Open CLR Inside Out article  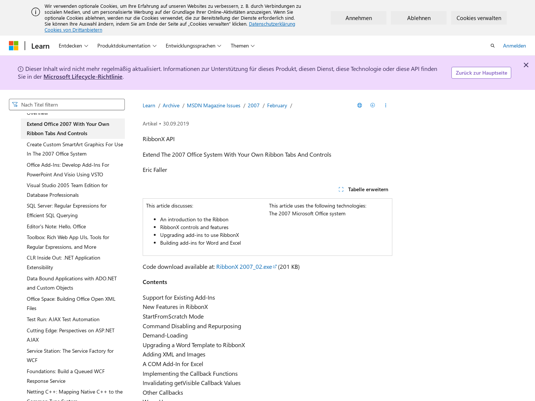[73, 263]
